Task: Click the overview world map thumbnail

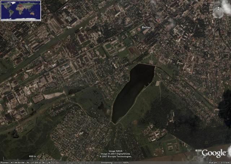Action: pos(18,10)
